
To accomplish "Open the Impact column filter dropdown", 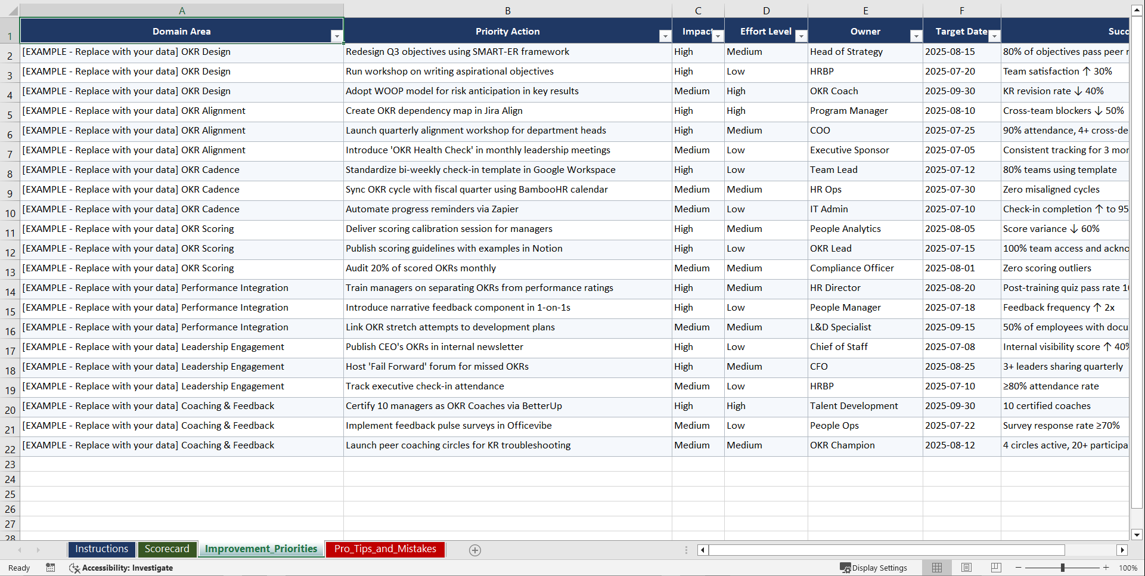I will (x=718, y=36).
